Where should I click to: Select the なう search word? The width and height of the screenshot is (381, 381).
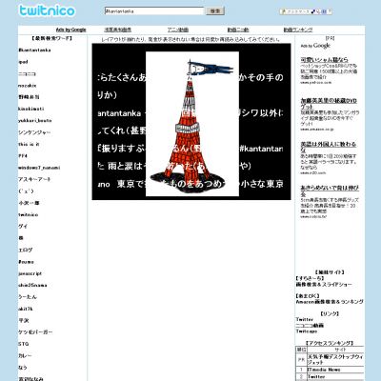click(x=23, y=368)
